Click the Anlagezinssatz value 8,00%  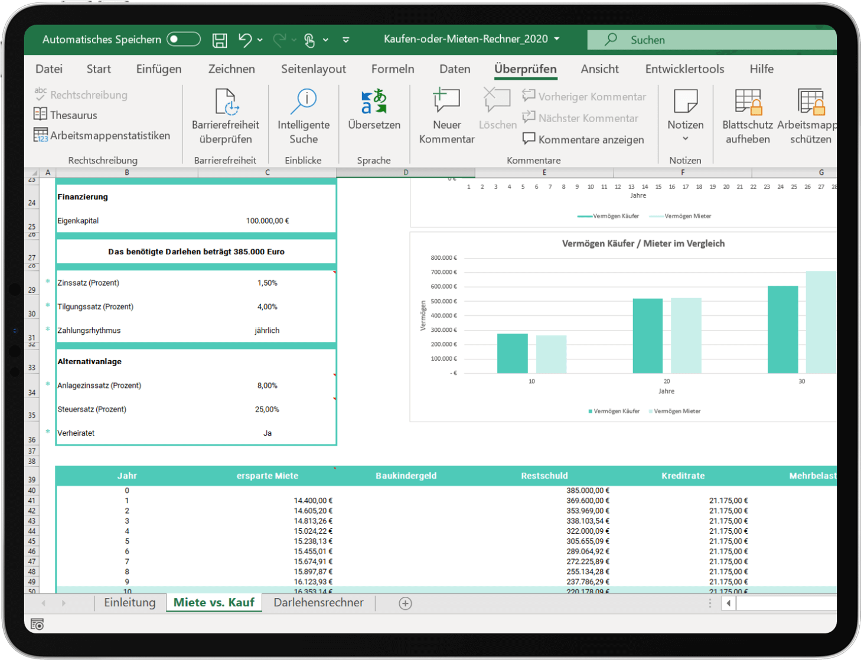click(x=268, y=385)
